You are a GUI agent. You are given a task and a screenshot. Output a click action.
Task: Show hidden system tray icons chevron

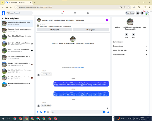[128, 119]
